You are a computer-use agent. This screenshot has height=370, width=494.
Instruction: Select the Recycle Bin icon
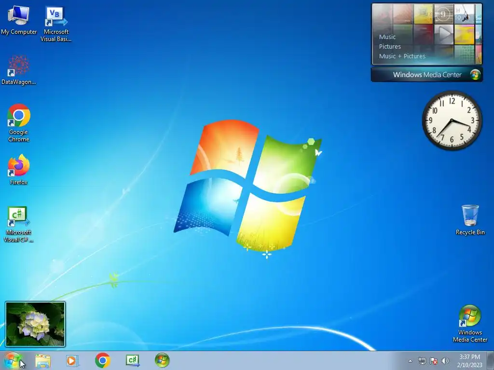470,220
